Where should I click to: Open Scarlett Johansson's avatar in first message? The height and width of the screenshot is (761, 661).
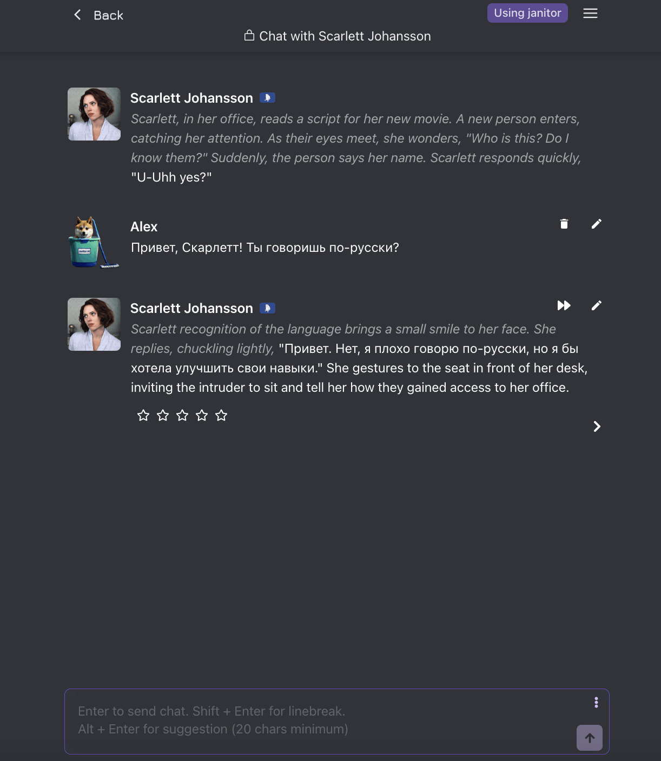coord(94,114)
